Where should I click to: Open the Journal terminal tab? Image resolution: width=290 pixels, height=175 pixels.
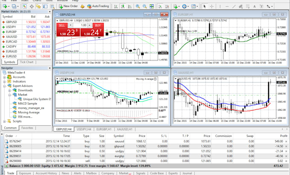coord(187,173)
